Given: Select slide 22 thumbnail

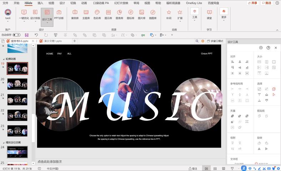Looking at the screenshot, I should coord(17,115).
